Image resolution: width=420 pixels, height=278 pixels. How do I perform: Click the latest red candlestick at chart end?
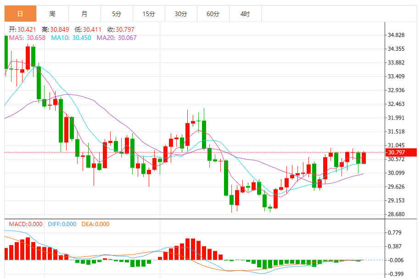364,158
